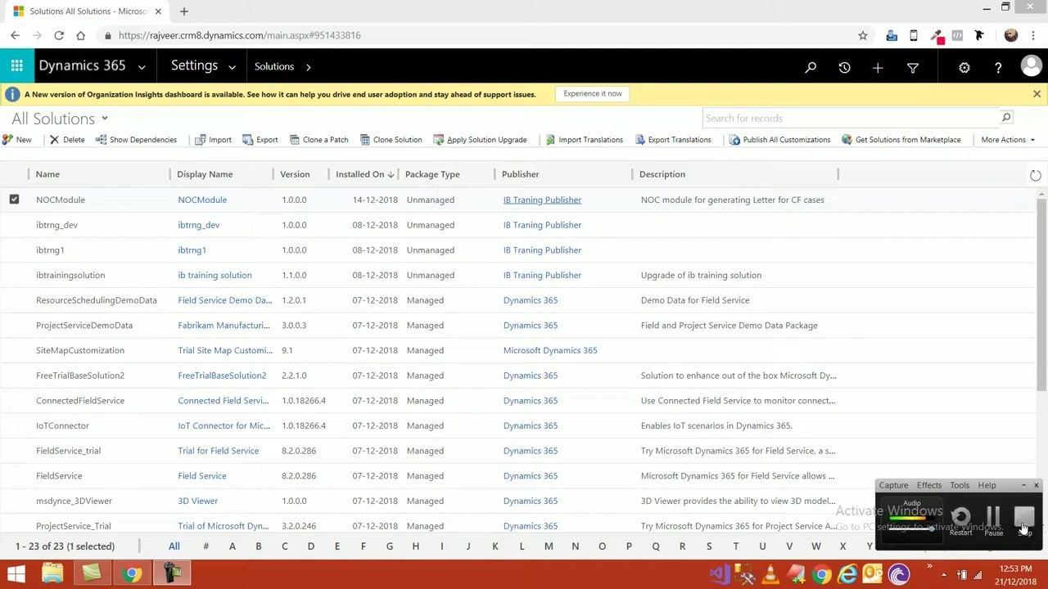This screenshot has height=589, width=1048.
Task: Click Delete in the solutions toolbar
Action: click(x=67, y=140)
